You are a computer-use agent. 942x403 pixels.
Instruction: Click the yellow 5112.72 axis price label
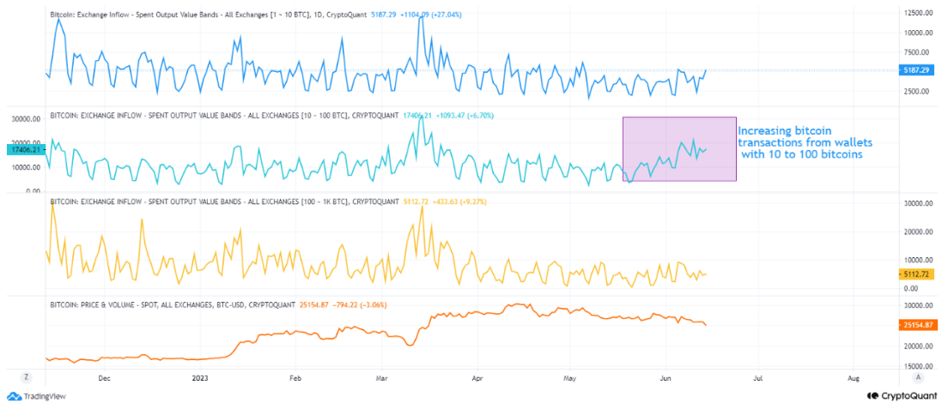click(916, 274)
